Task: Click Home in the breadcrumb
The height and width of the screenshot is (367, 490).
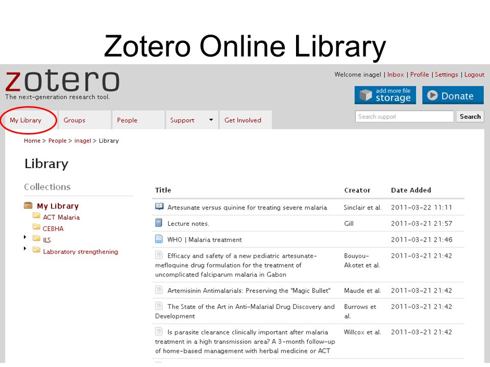Action: click(x=32, y=141)
